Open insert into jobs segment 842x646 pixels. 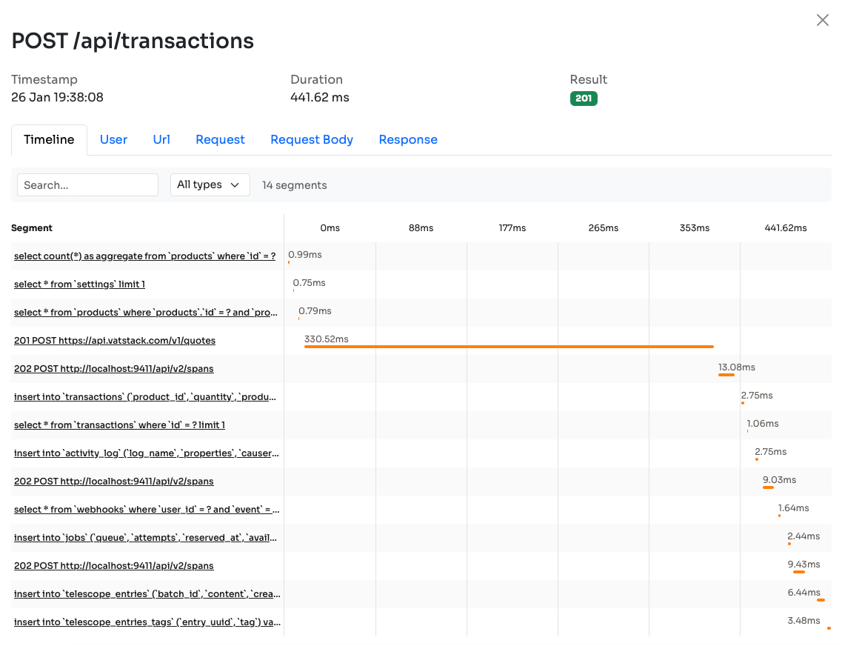(146, 538)
